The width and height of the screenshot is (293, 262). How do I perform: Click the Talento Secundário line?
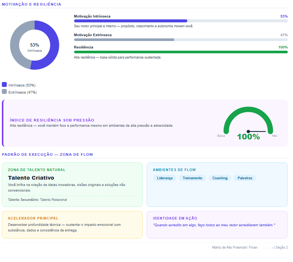point(37,200)
